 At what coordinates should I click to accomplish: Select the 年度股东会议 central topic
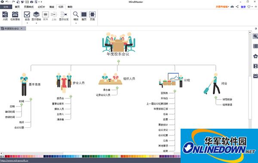118,44
